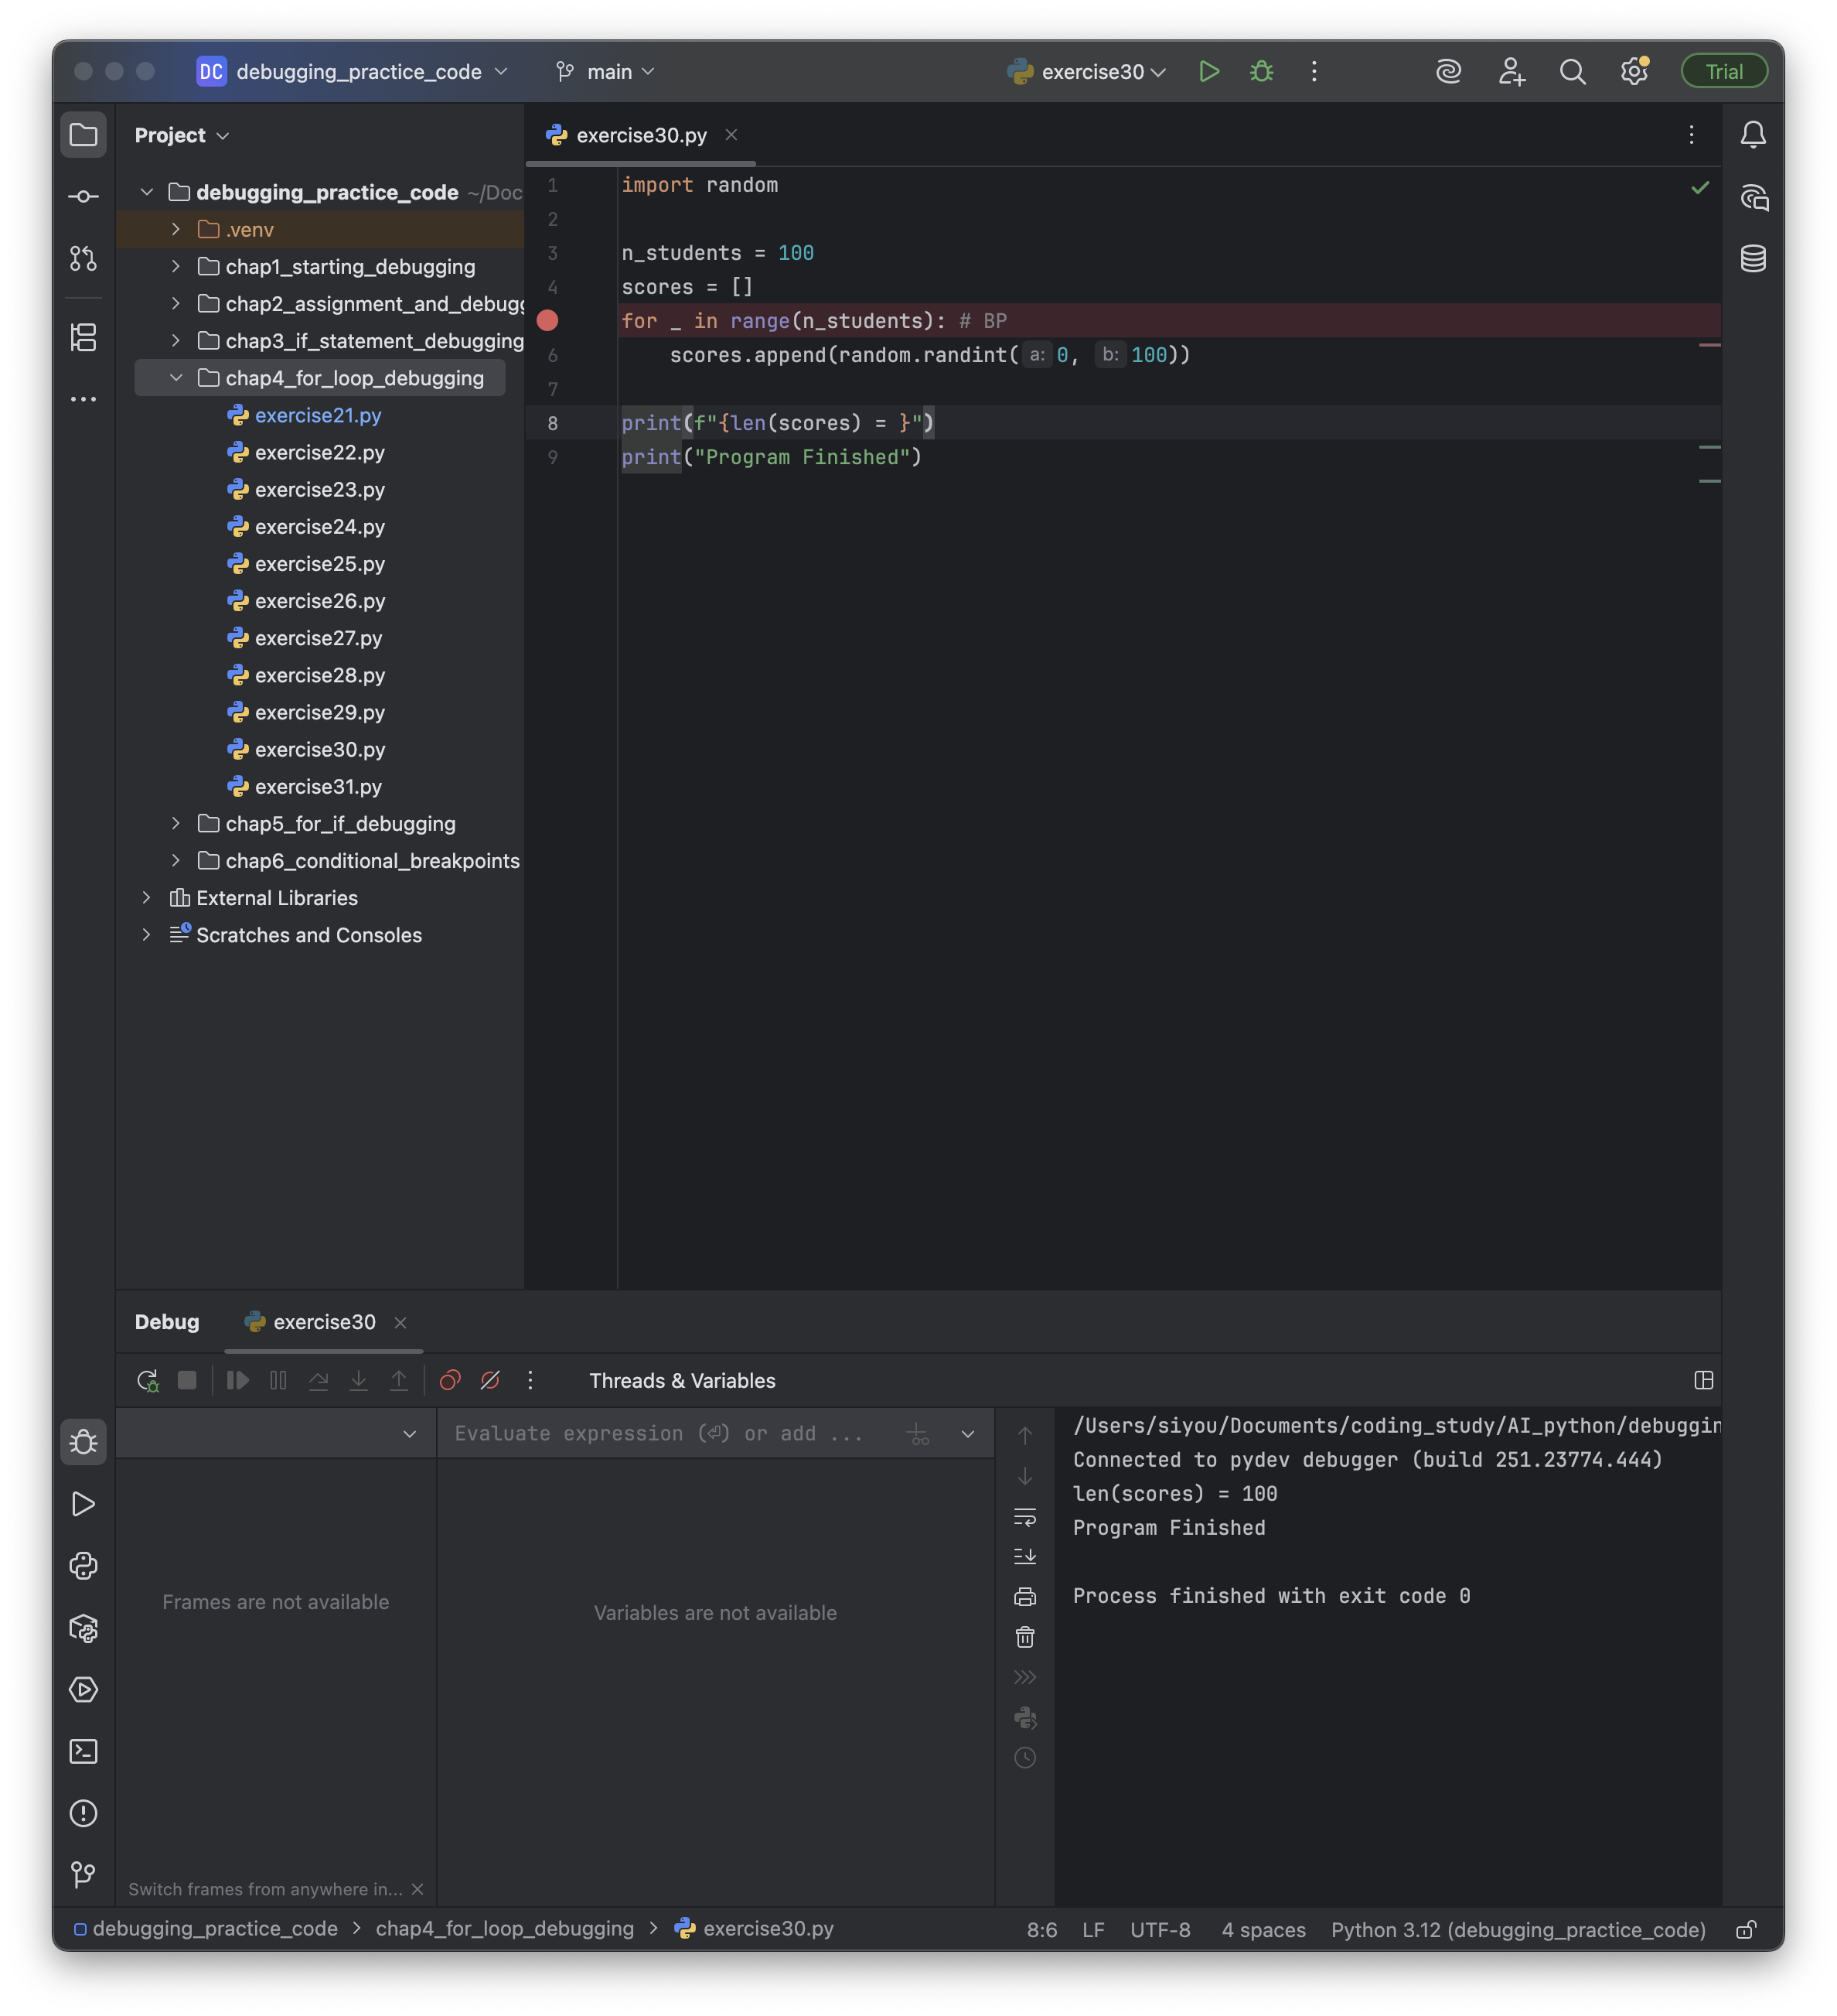Open Problems tool window

click(x=83, y=1813)
